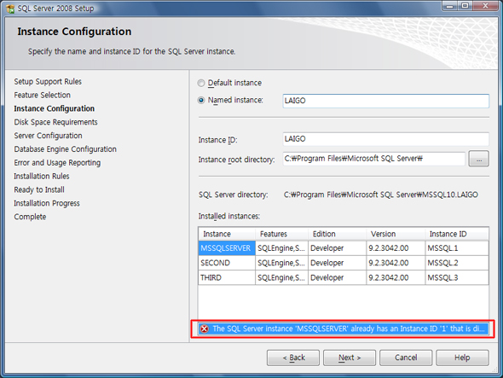This screenshot has width=503, height=378.
Task: Continue setup with the Next button
Action: click(350, 358)
